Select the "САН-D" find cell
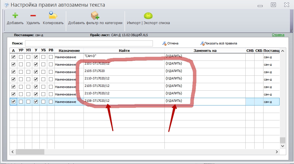 point(124,57)
